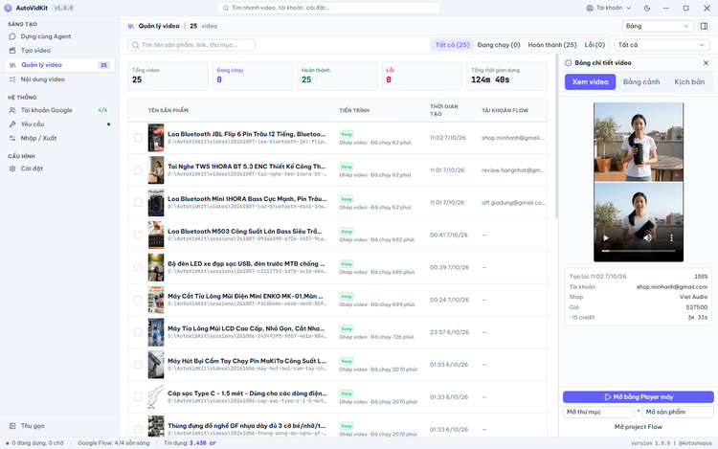
Task: Select checkbox for Bộ đèn LED xe đạp
Action: pyautogui.click(x=138, y=267)
